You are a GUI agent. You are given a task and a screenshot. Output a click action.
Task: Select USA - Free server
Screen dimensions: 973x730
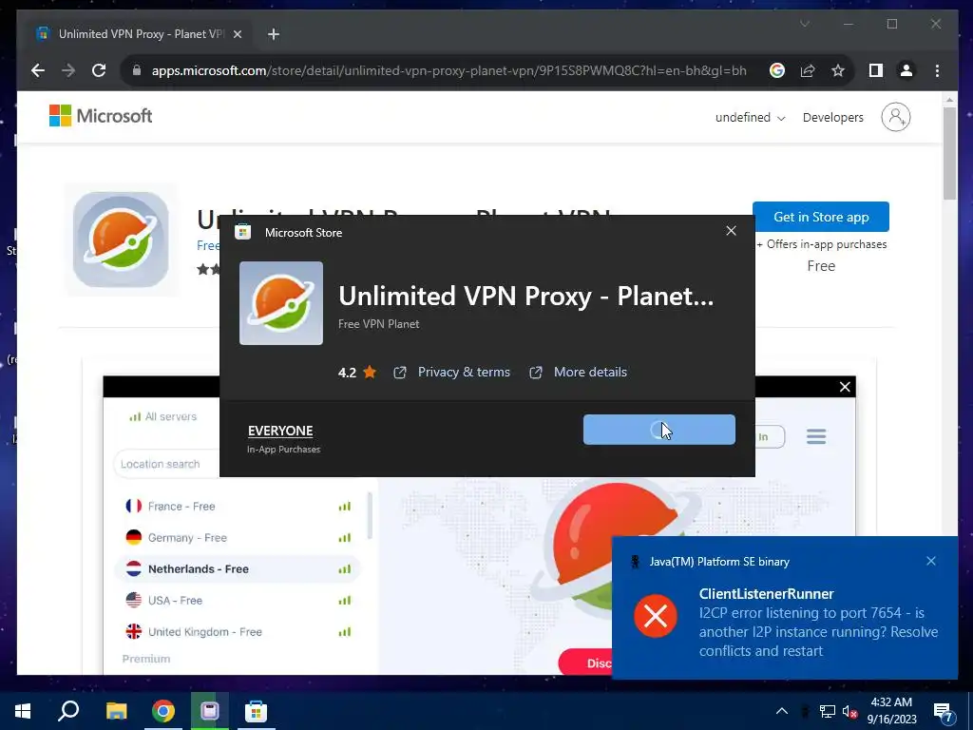pyautogui.click(x=238, y=601)
